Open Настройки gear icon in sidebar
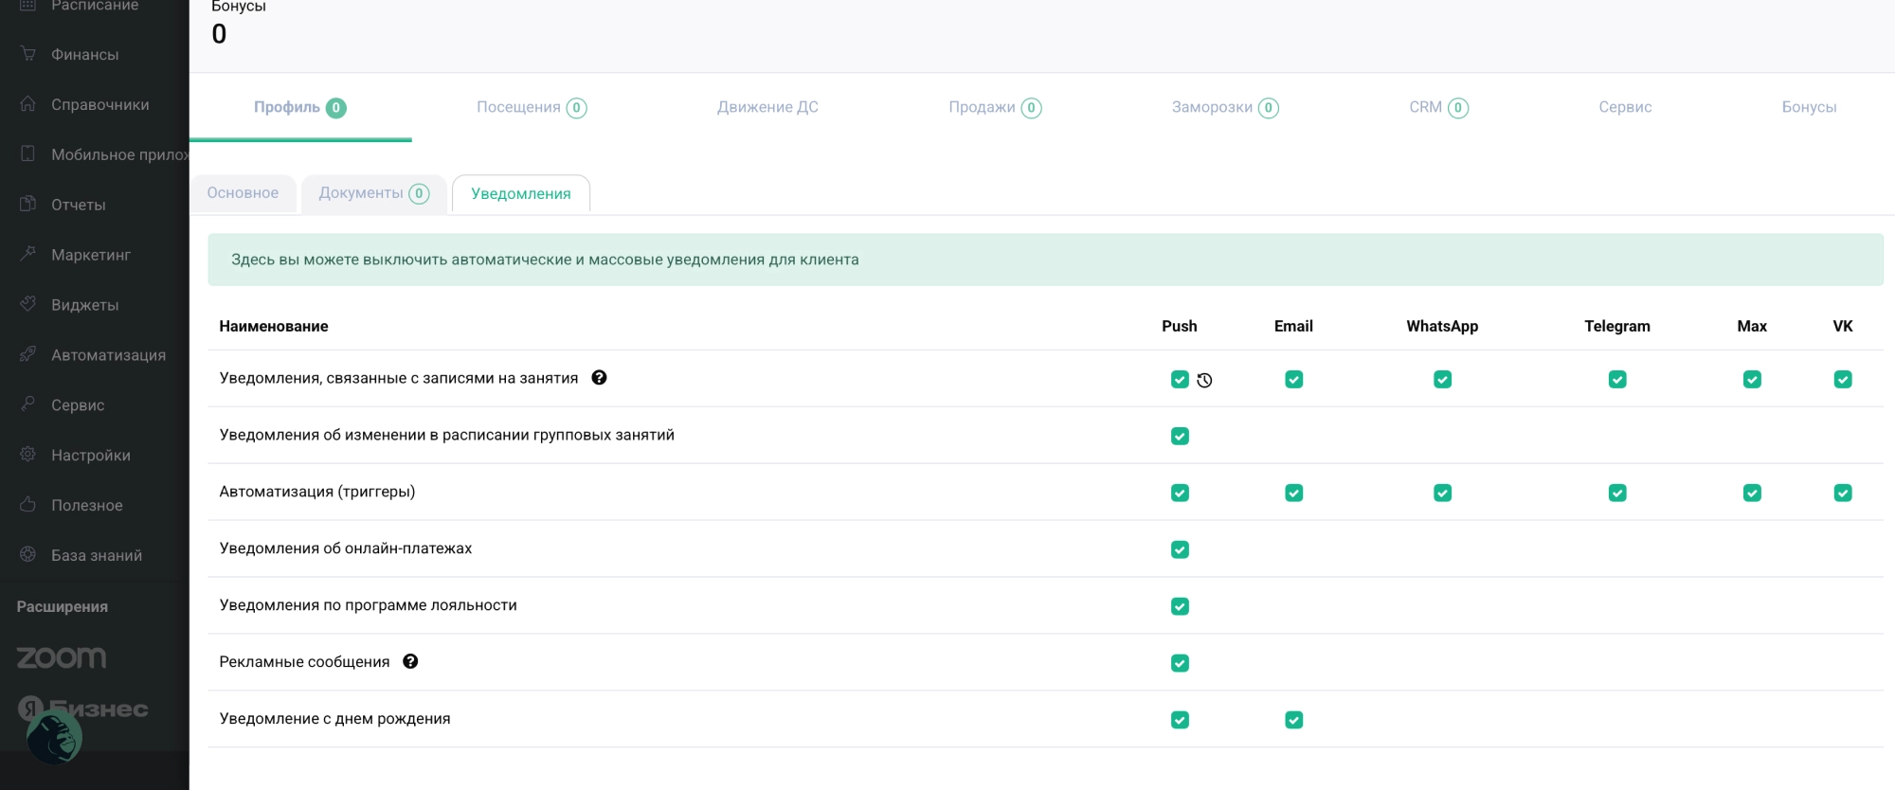1895x790 pixels. pyautogui.click(x=28, y=455)
